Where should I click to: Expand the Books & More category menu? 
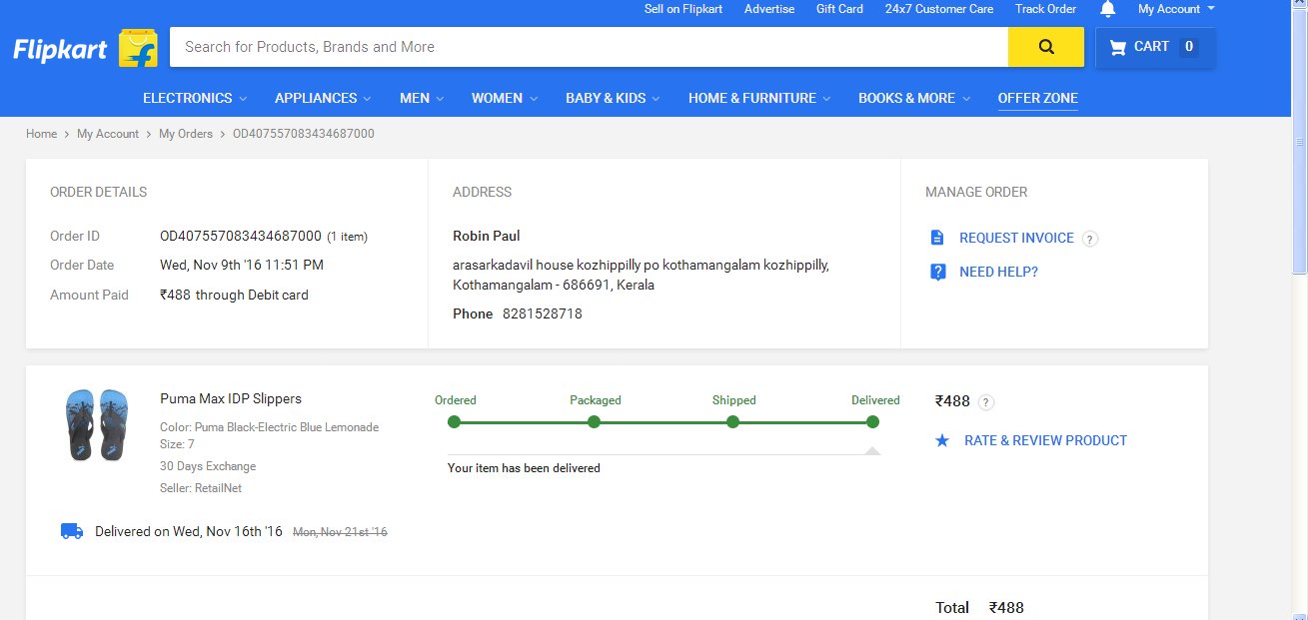coord(914,98)
